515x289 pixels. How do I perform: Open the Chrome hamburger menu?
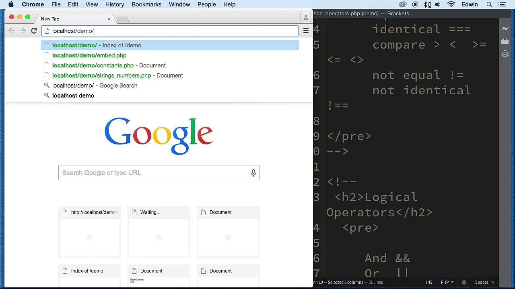pyautogui.click(x=306, y=31)
